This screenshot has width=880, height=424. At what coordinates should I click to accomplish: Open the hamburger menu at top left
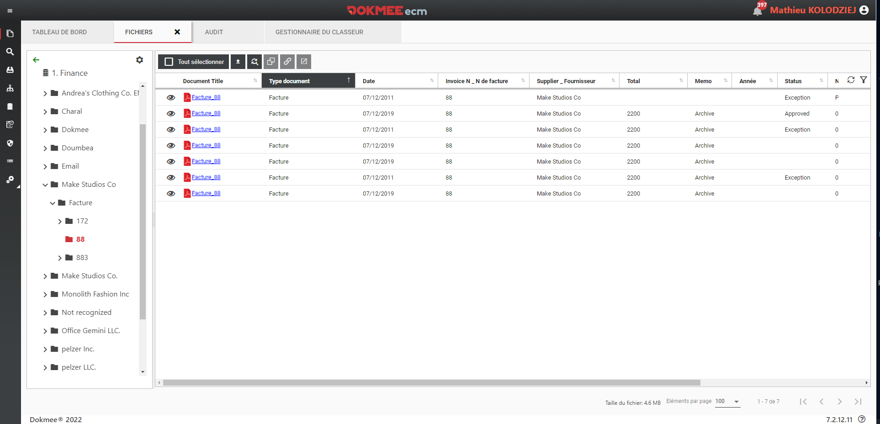pyautogui.click(x=10, y=11)
